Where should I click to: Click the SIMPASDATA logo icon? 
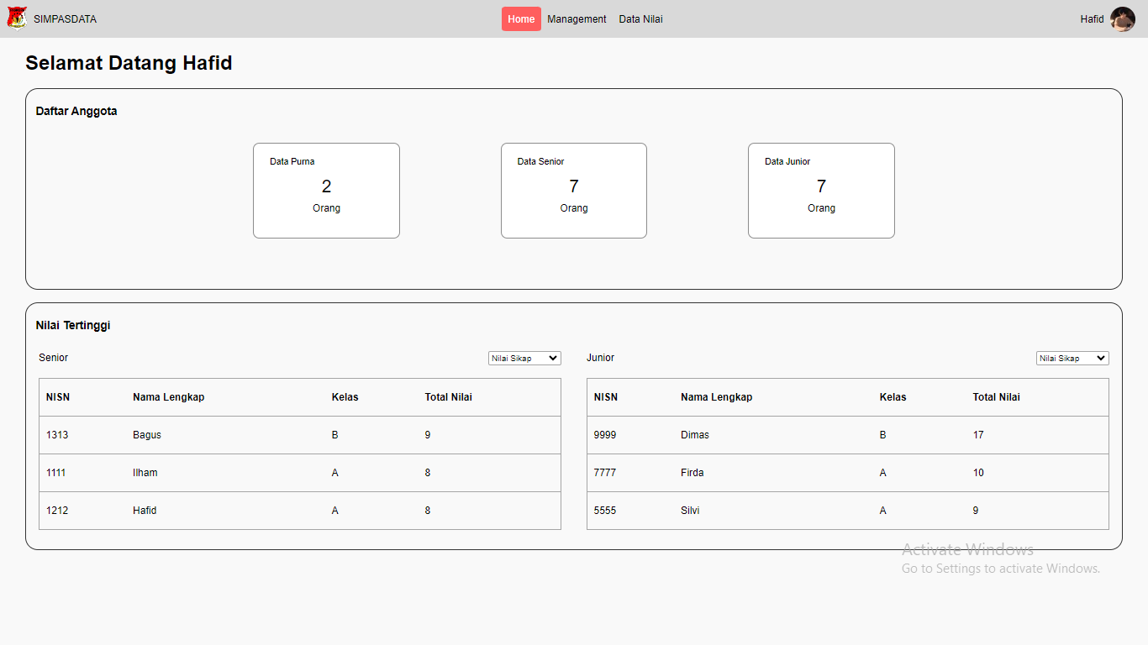17,18
